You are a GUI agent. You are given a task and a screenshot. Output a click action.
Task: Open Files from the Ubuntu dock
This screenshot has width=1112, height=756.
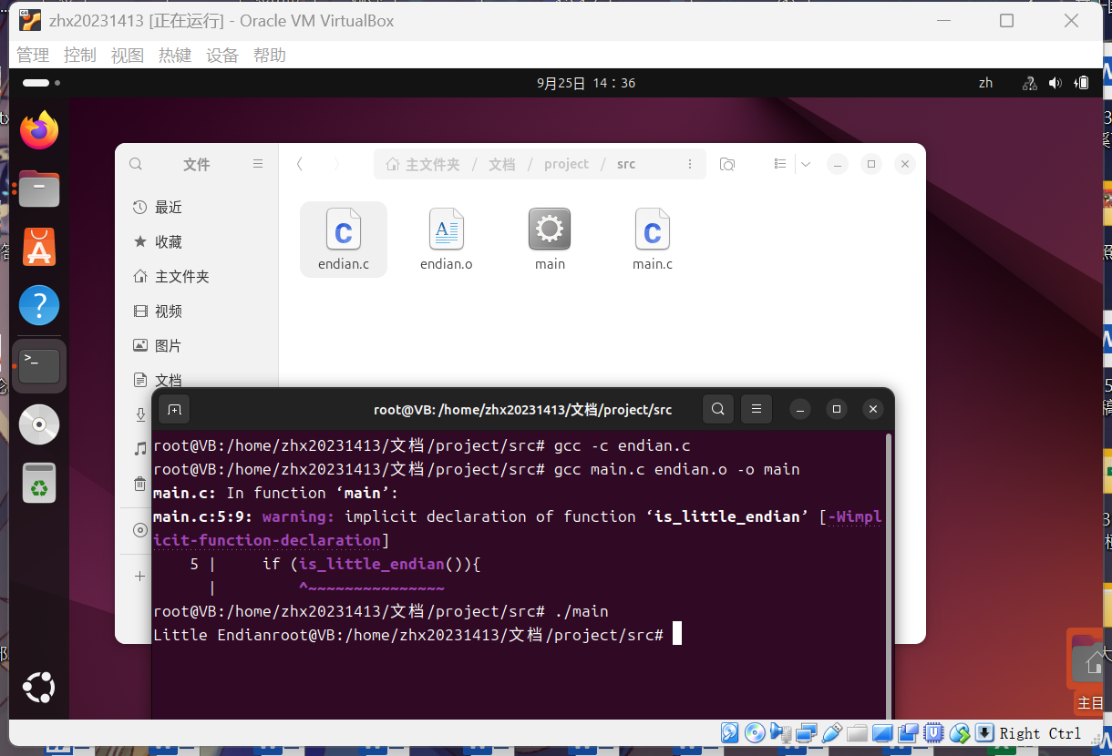[39, 189]
